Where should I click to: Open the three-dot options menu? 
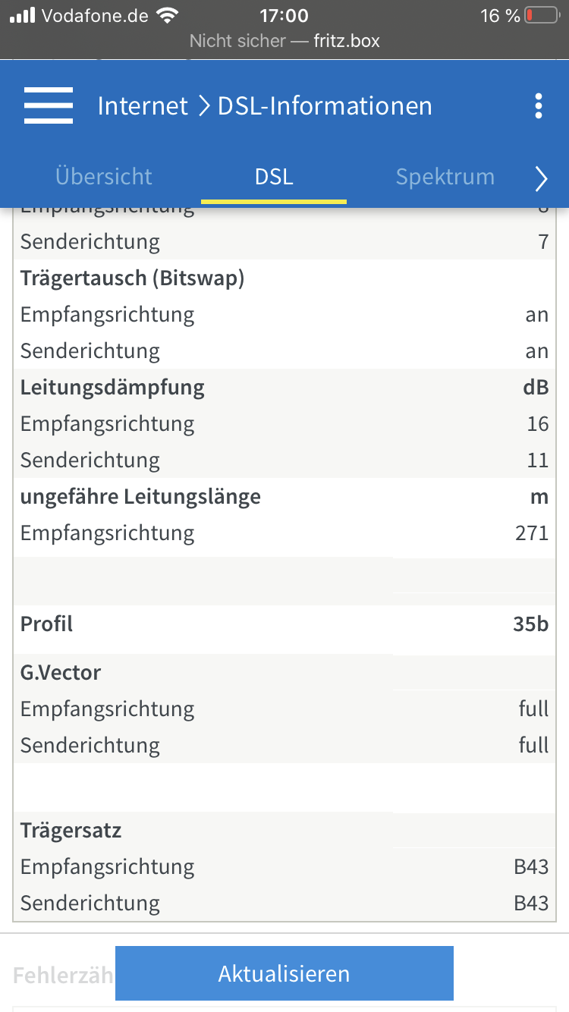(538, 106)
